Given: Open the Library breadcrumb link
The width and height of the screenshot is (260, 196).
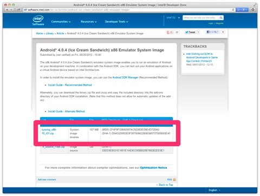Looking at the screenshot, I should click(x=50, y=34).
